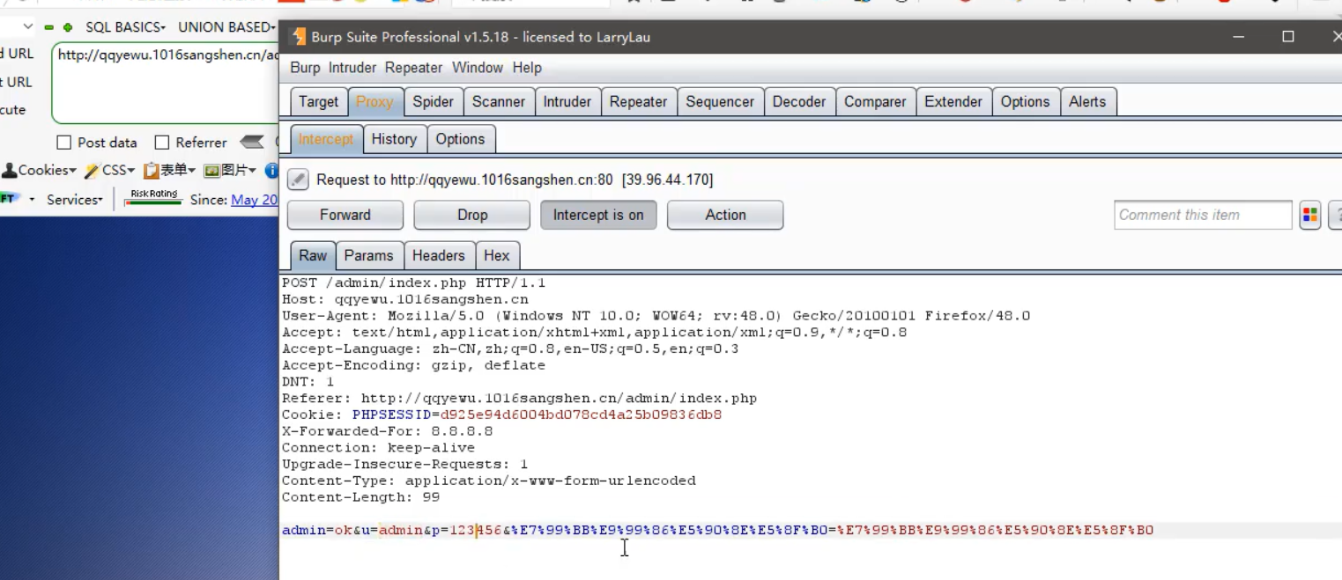Enable the Referrer checkbox
This screenshot has height=580, width=1342.
(161, 143)
